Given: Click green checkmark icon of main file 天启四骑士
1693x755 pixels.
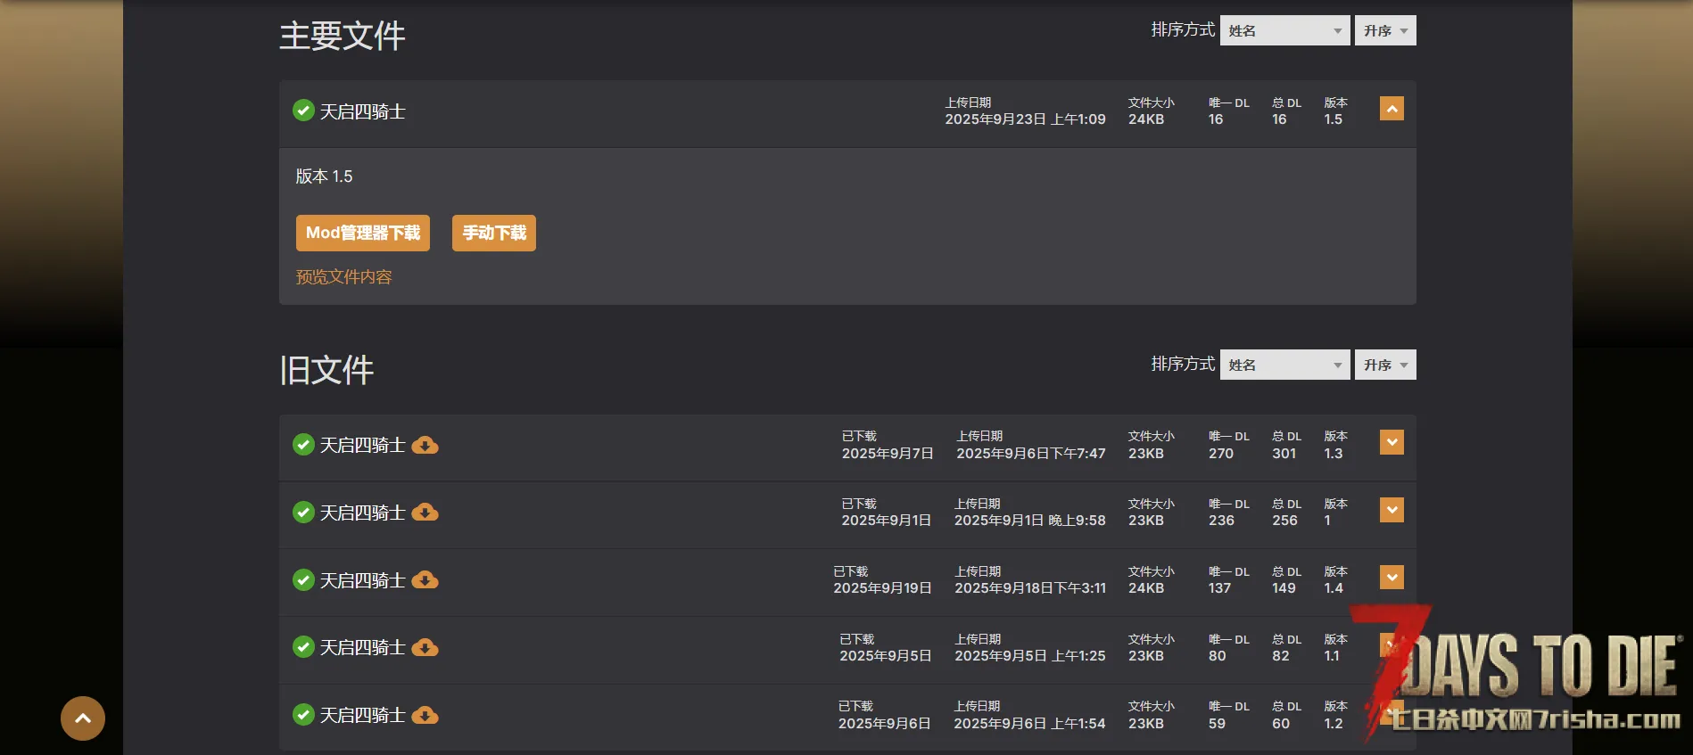Looking at the screenshot, I should click(x=303, y=111).
